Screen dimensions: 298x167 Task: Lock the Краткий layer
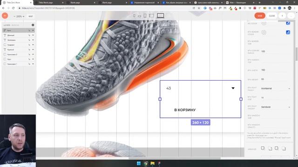[29, 50]
